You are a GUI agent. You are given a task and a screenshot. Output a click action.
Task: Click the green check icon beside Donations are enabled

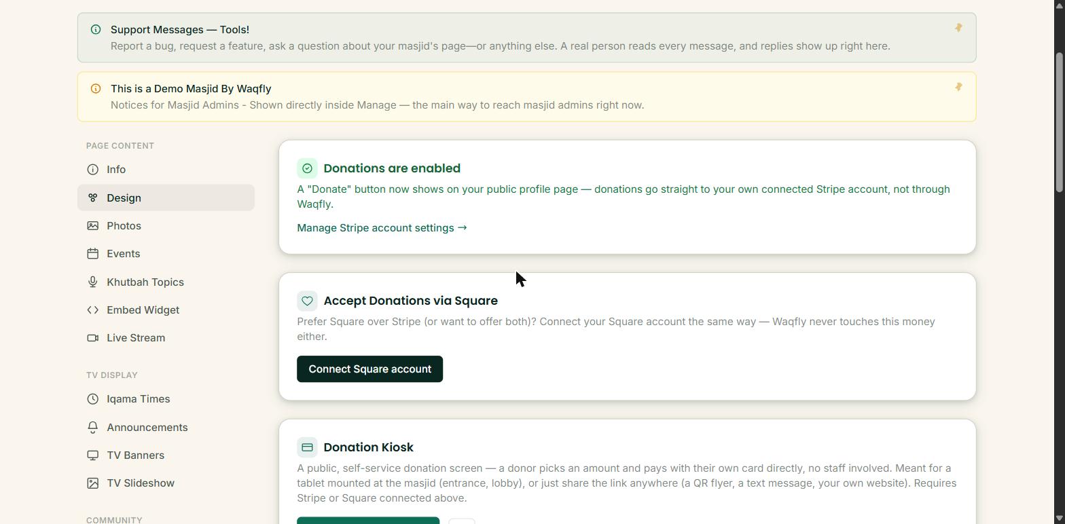click(x=307, y=168)
